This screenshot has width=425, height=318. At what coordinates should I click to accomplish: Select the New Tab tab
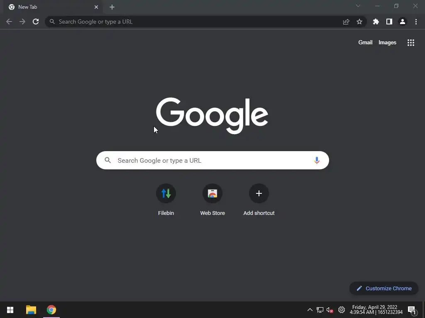(x=53, y=7)
